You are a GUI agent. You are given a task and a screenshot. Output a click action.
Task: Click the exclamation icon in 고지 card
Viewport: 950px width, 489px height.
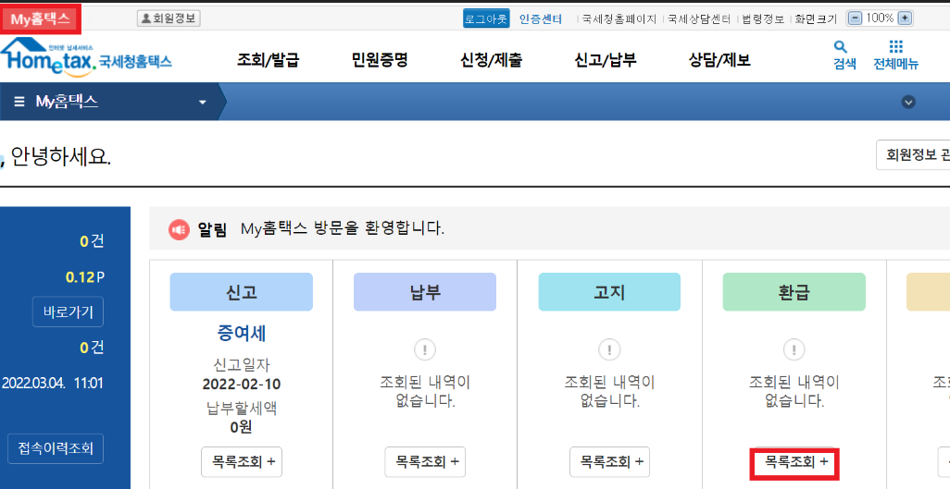609,349
